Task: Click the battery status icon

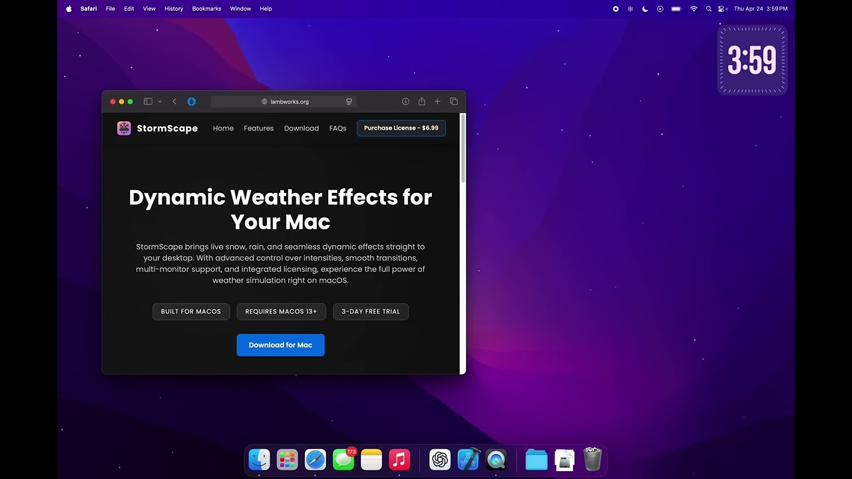Action: click(676, 9)
